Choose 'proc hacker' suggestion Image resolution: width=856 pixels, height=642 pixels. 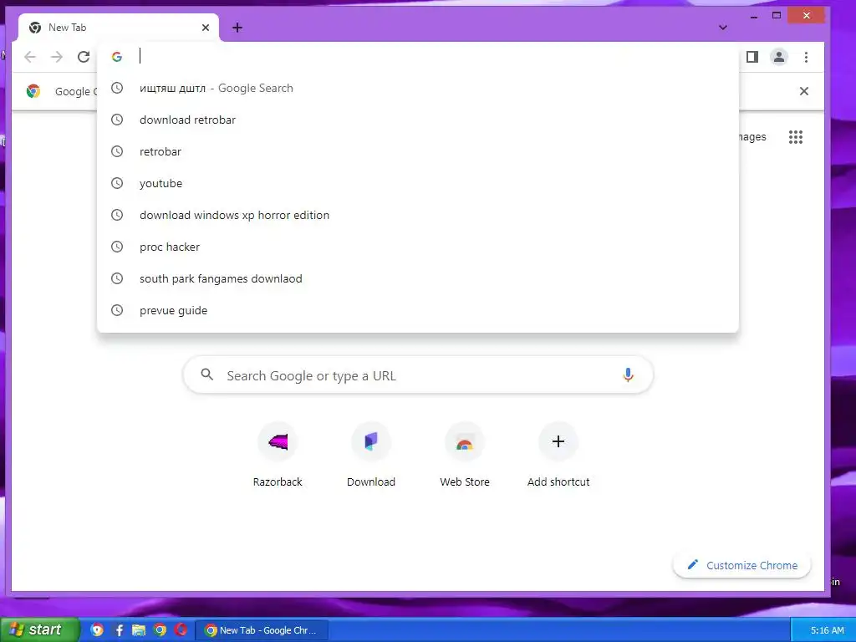[418, 247]
